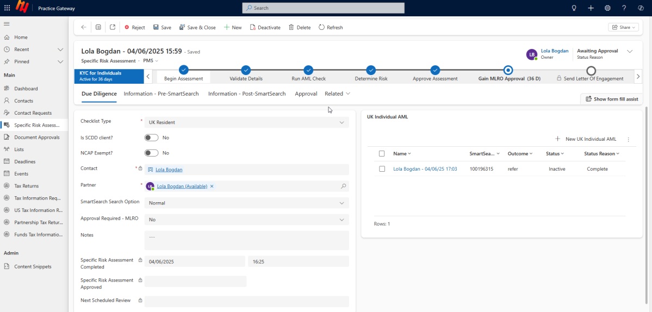652x312 pixels.
Task: Click New UK Individual AML button
Action: click(586, 139)
